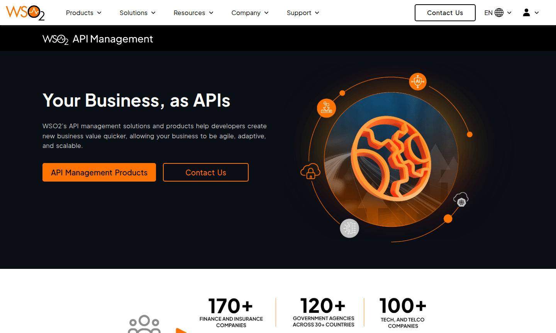
Task: Click the orange dot on the lower orbit path
Action: point(448,219)
